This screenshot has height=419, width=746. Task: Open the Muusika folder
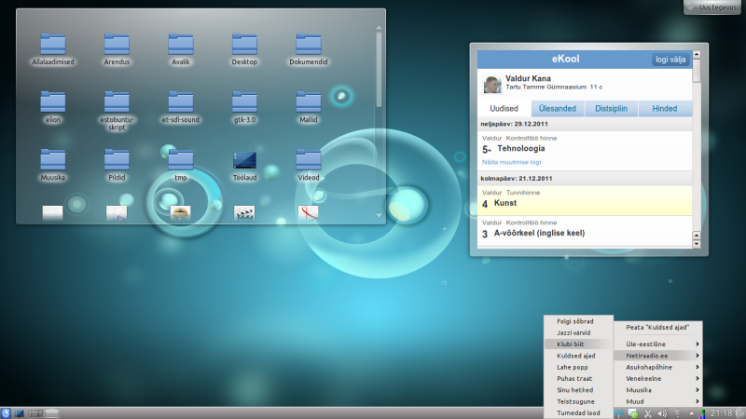(53, 165)
